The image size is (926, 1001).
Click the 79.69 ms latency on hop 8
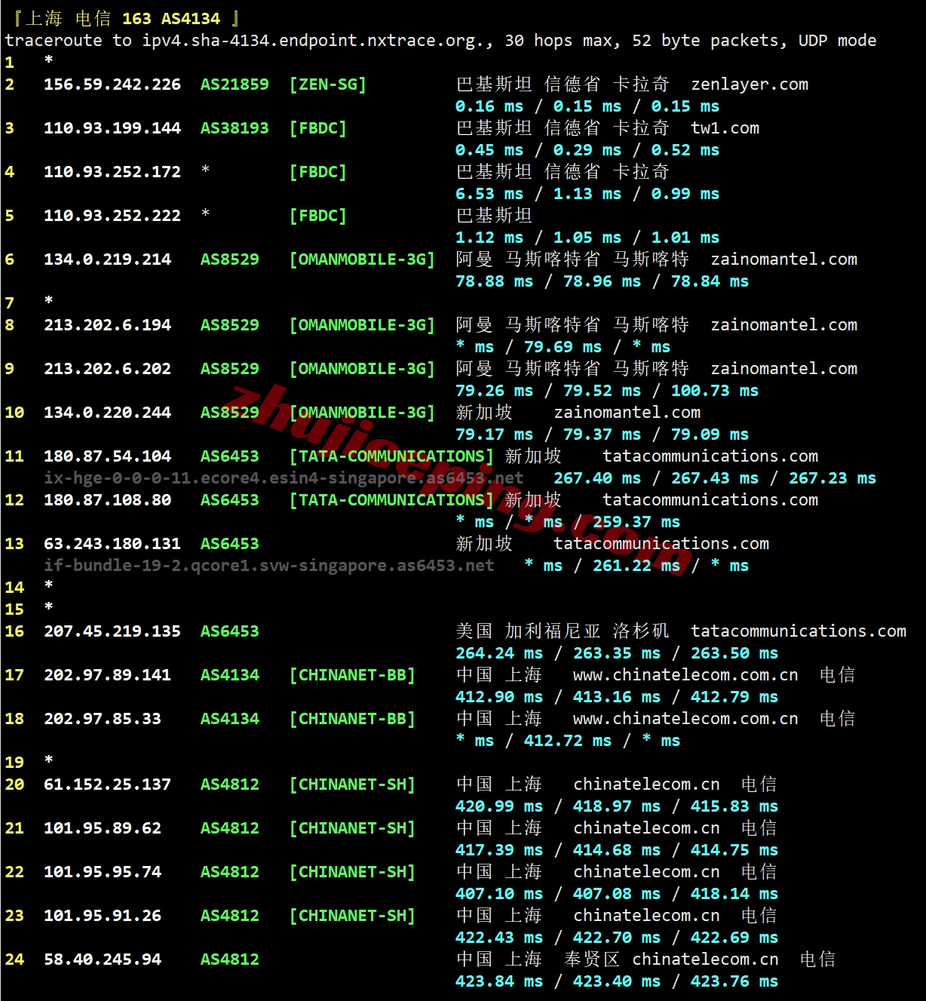point(563,347)
